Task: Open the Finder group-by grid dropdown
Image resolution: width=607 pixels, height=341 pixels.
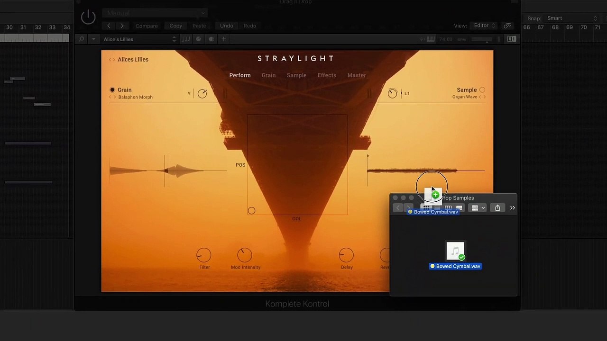Action: [x=477, y=208]
